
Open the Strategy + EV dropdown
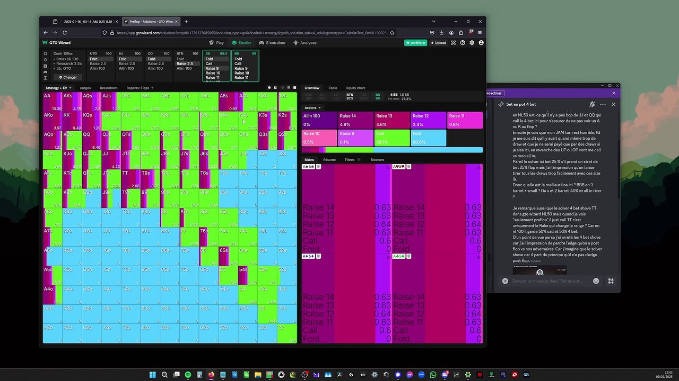58,88
